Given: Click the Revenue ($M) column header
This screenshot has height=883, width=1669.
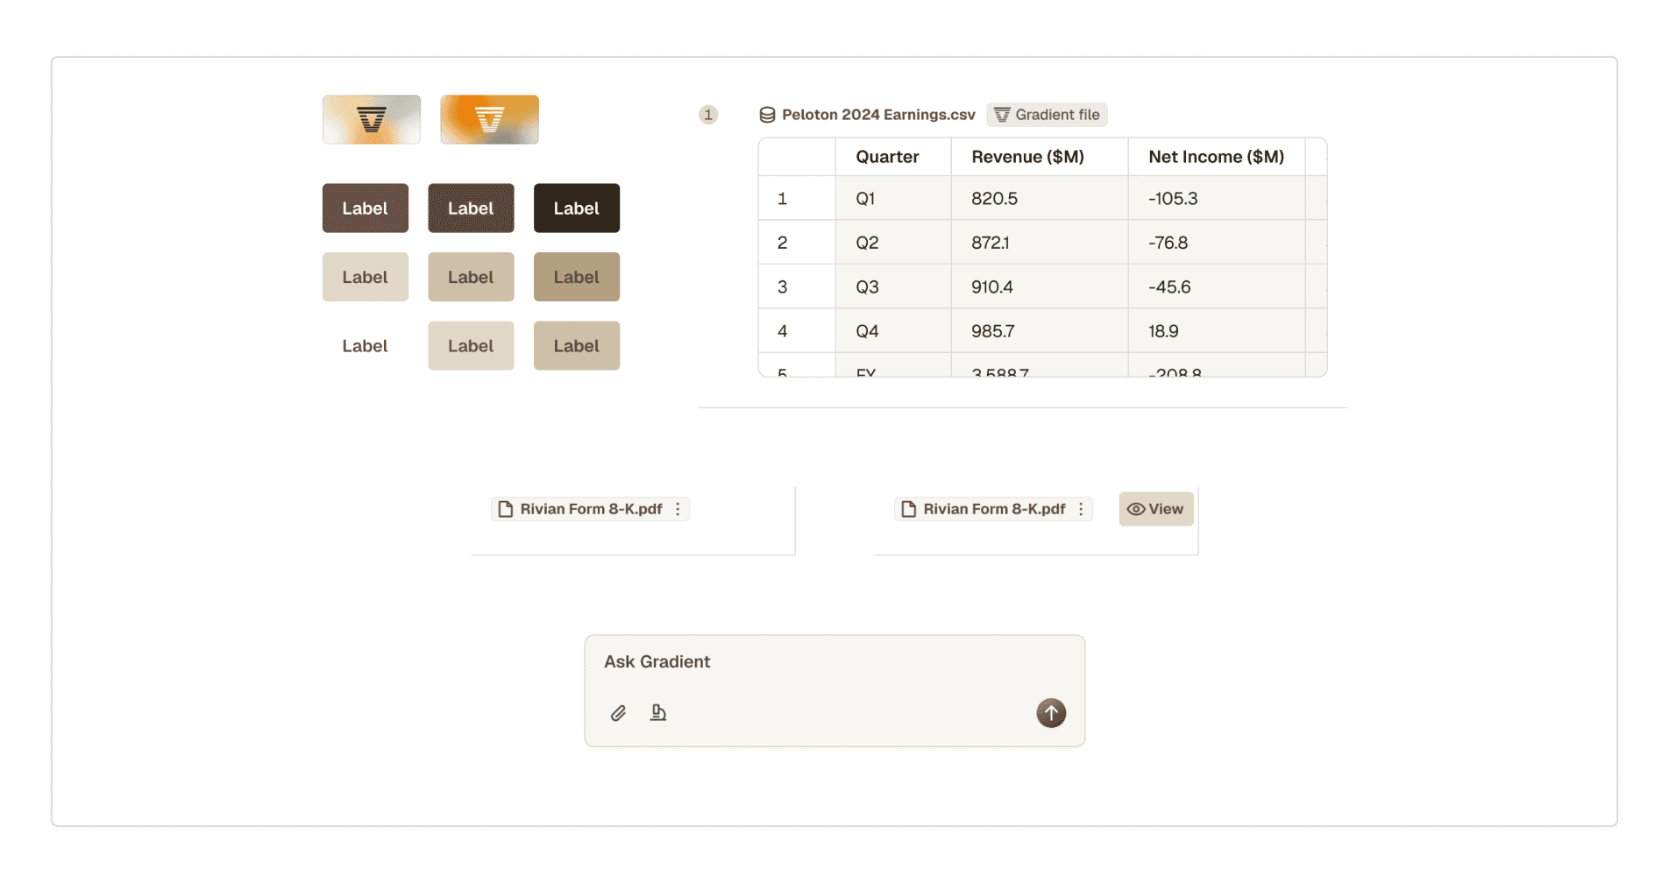Looking at the screenshot, I should coord(1040,157).
